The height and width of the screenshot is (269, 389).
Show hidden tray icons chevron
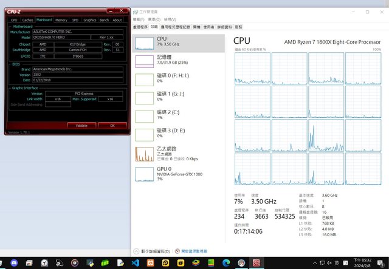click(315, 263)
